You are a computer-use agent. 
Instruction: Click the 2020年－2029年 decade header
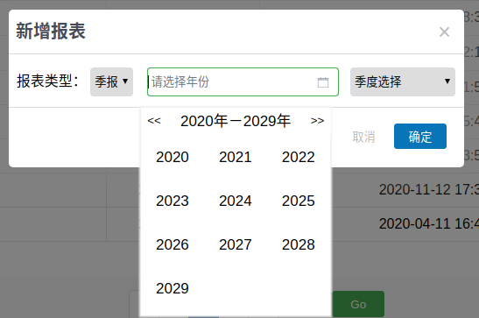[236, 121]
